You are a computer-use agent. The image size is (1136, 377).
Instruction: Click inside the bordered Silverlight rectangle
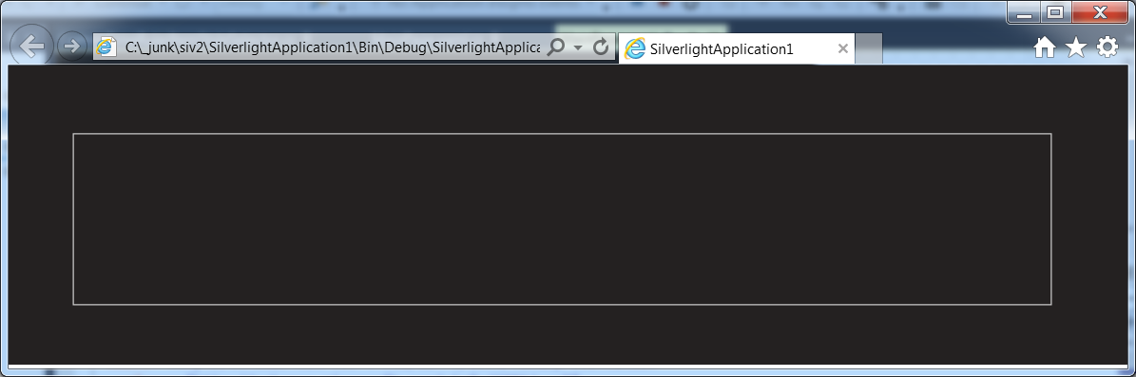click(x=562, y=219)
